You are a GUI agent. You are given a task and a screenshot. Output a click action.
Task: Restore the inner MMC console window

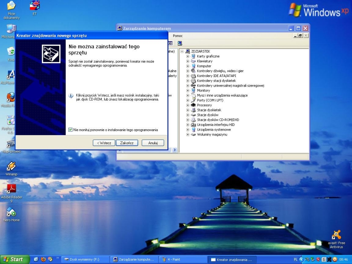(300, 35)
